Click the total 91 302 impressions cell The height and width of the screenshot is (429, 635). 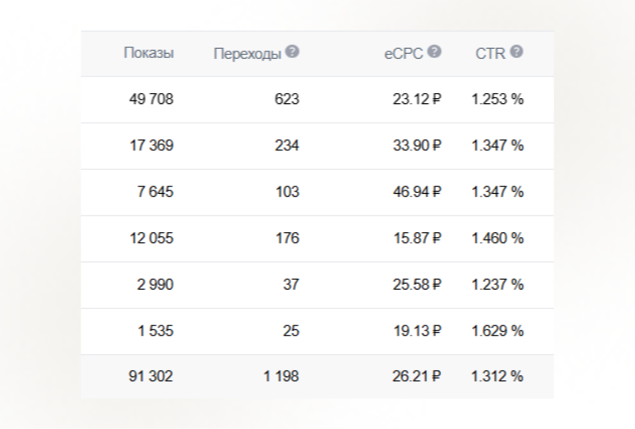point(151,376)
